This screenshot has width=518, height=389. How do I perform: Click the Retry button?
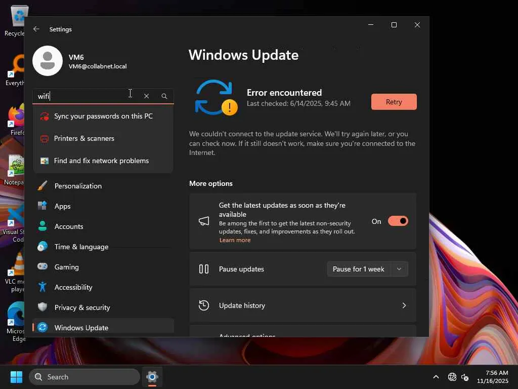pos(394,102)
